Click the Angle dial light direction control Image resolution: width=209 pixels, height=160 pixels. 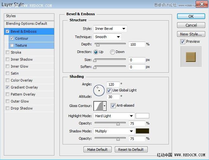(x=99, y=90)
